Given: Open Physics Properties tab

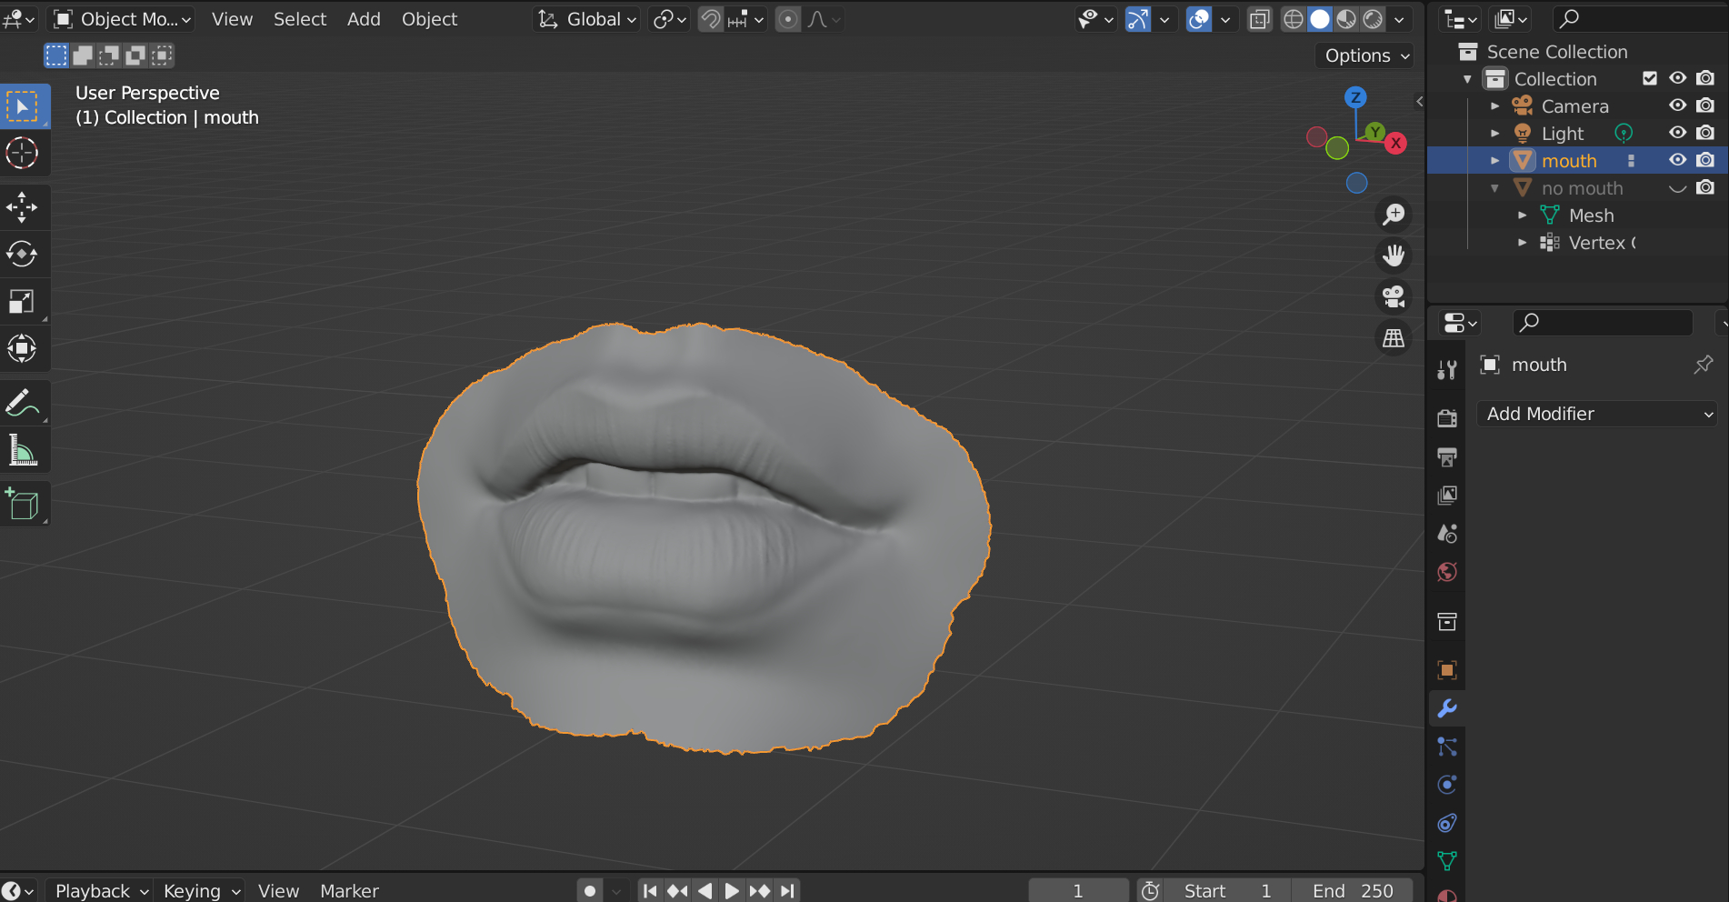Looking at the screenshot, I should pos(1446,784).
